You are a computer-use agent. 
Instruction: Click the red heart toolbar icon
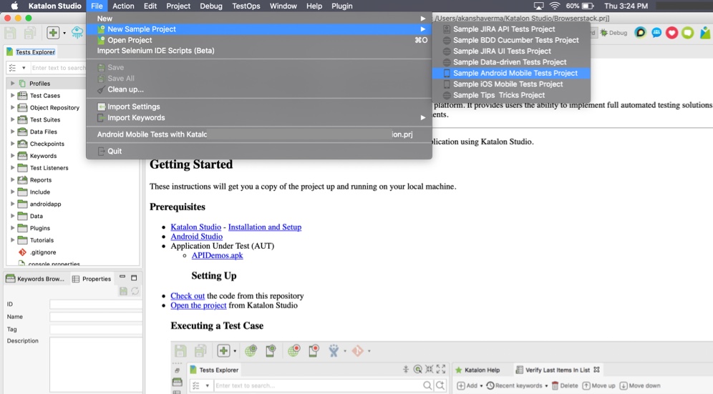click(671, 33)
